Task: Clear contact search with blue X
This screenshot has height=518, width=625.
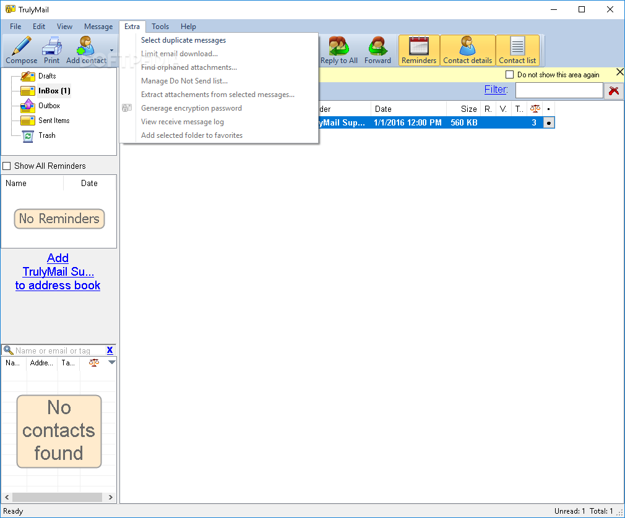Action: 110,350
